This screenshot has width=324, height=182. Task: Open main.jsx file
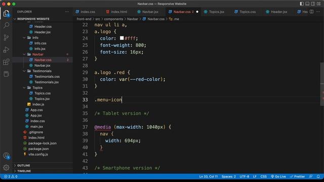coord(36,127)
